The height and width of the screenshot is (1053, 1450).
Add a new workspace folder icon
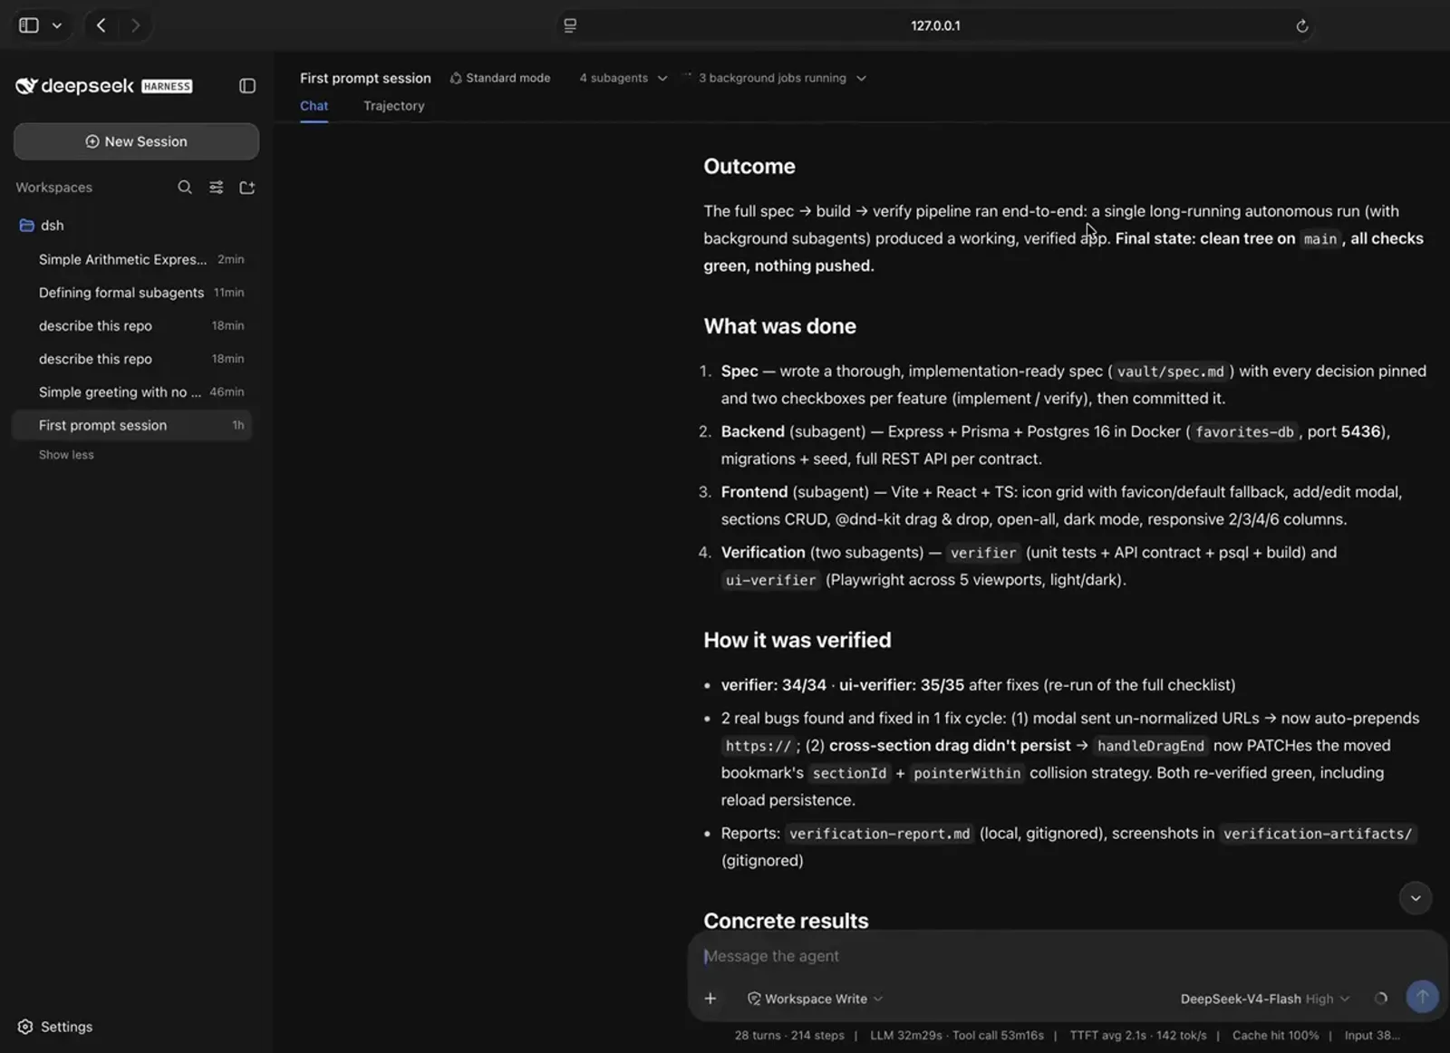[x=247, y=188]
